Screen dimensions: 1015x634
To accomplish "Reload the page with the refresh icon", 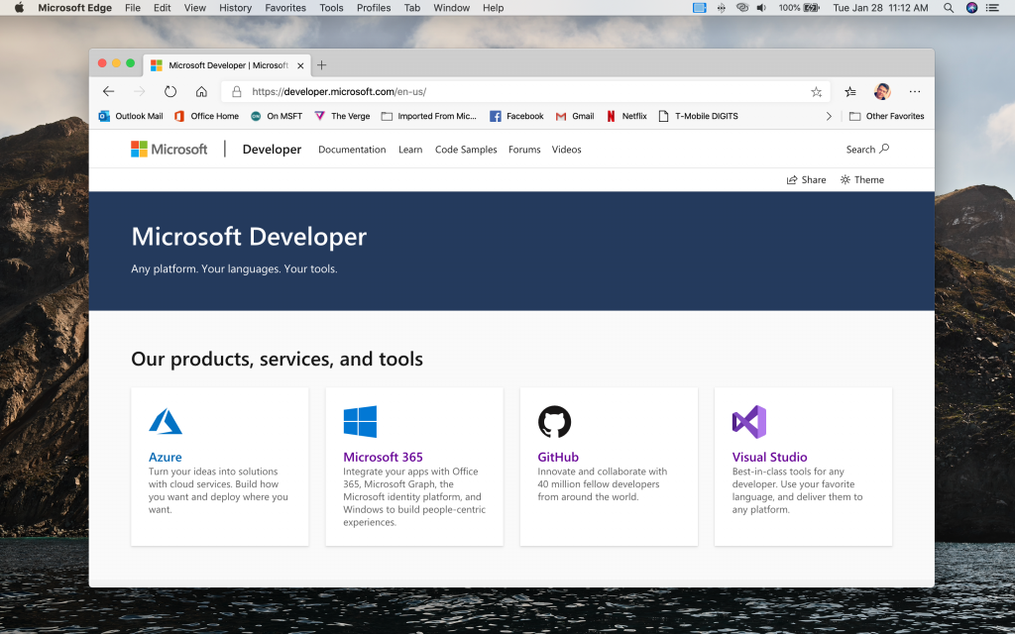I will pyautogui.click(x=170, y=91).
